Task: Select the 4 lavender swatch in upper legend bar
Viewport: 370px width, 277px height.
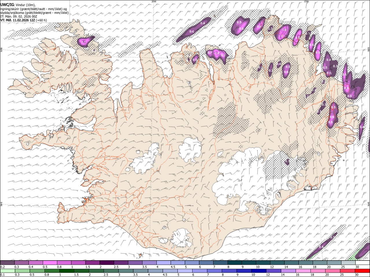Action: 164,263
